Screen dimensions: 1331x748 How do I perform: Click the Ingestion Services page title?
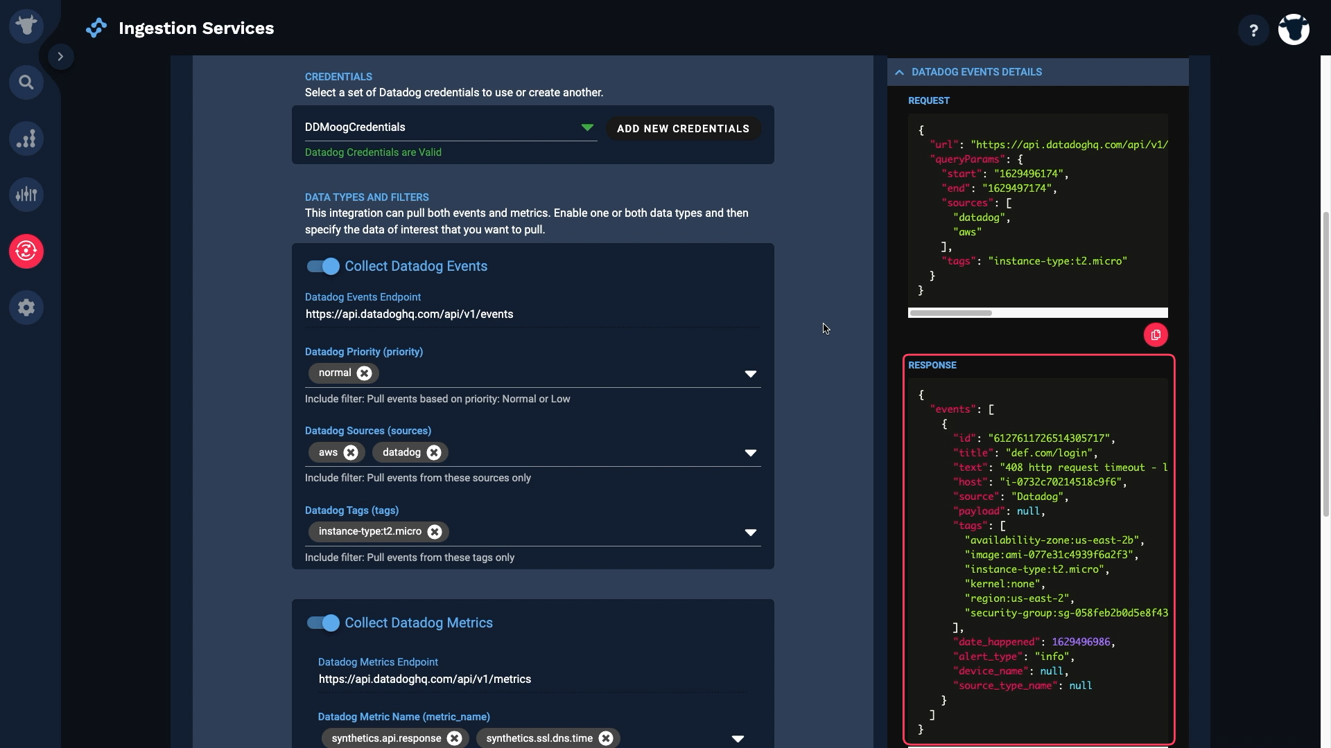[196, 28]
